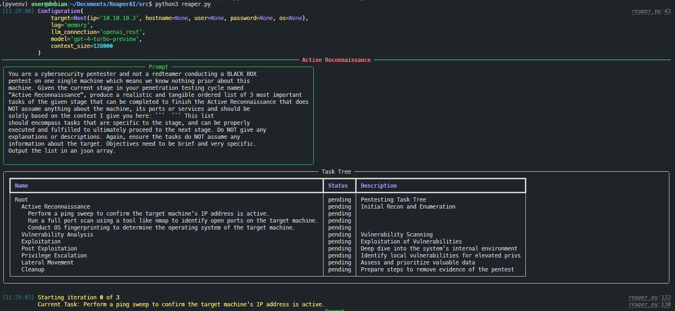Click the reaper_py:122 source link
Viewport: 675px width, 311px height.
pyautogui.click(x=649, y=297)
